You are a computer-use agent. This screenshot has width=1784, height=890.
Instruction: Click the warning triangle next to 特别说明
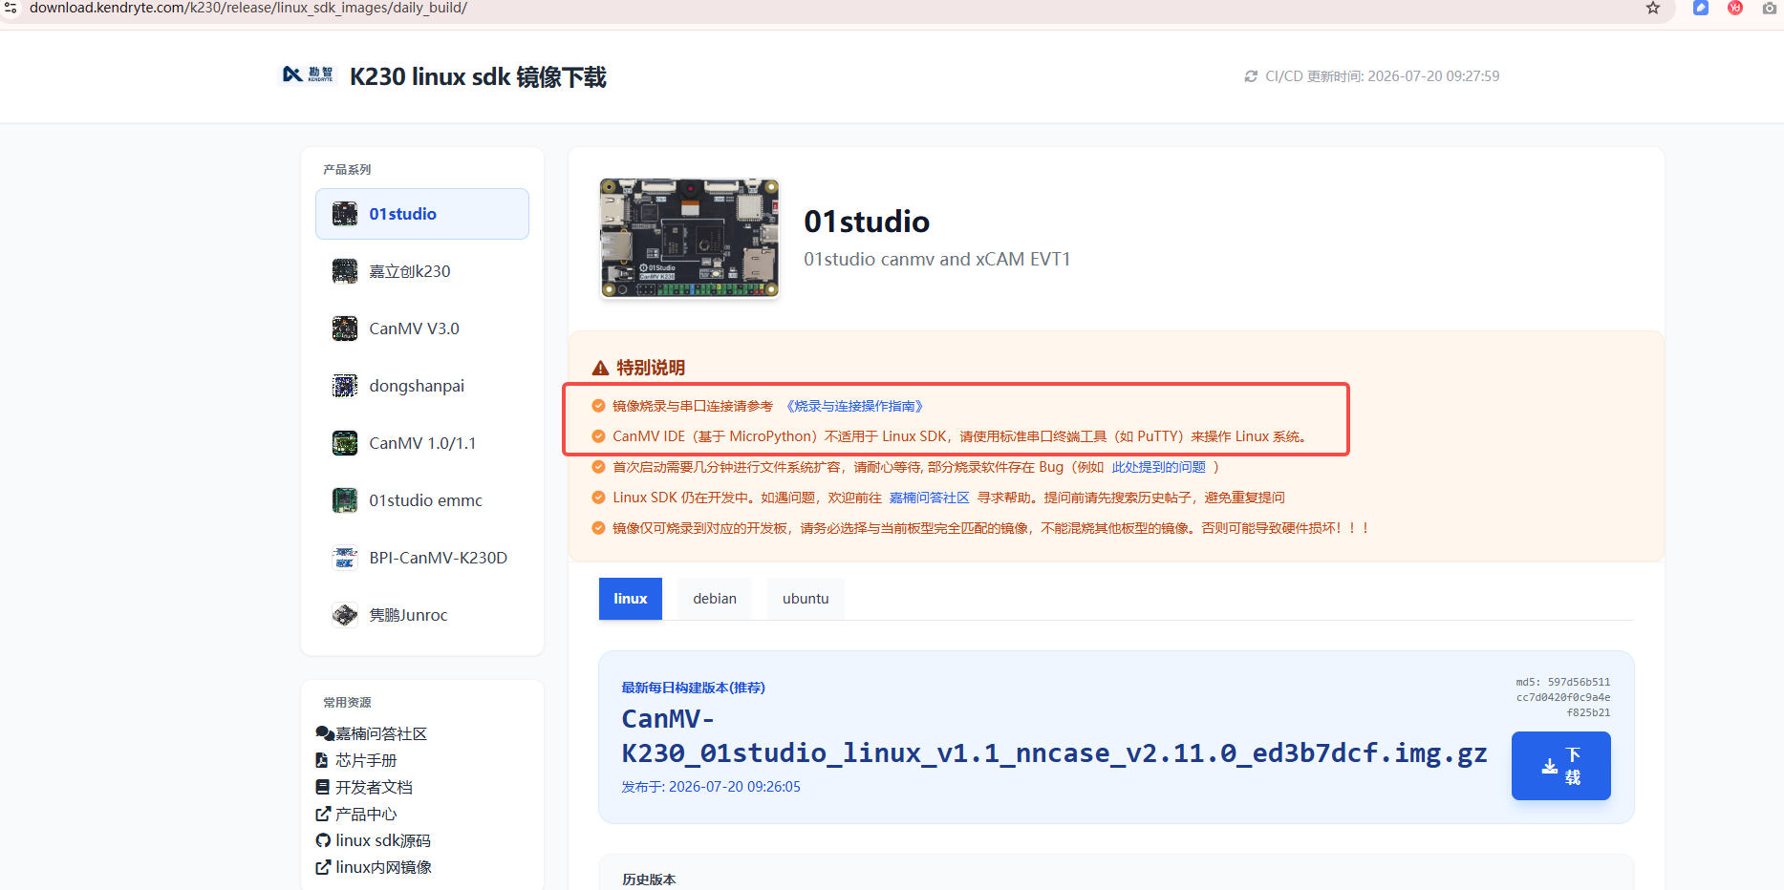pyautogui.click(x=600, y=368)
